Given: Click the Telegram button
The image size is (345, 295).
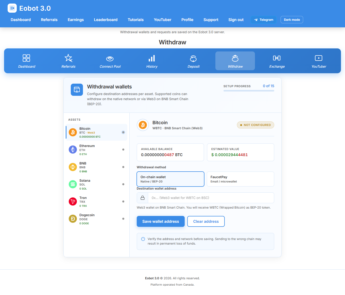Looking at the screenshot, I should [x=264, y=20].
